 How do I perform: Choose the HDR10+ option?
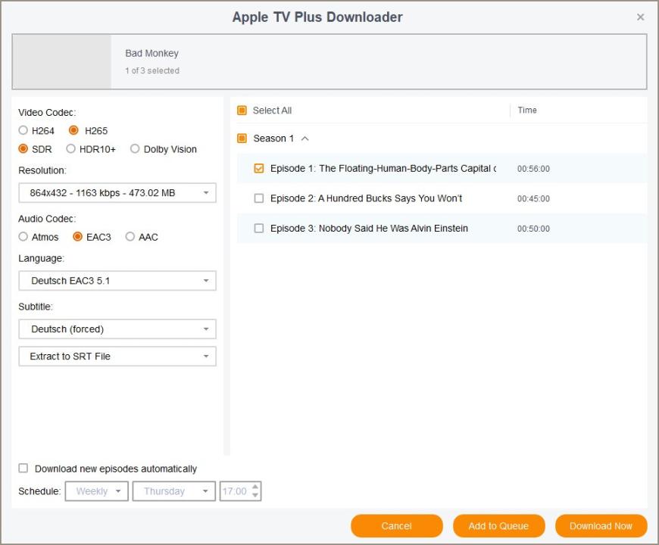click(x=71, y=149)
